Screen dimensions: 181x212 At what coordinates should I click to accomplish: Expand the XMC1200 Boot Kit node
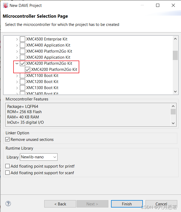pos(17,82)
